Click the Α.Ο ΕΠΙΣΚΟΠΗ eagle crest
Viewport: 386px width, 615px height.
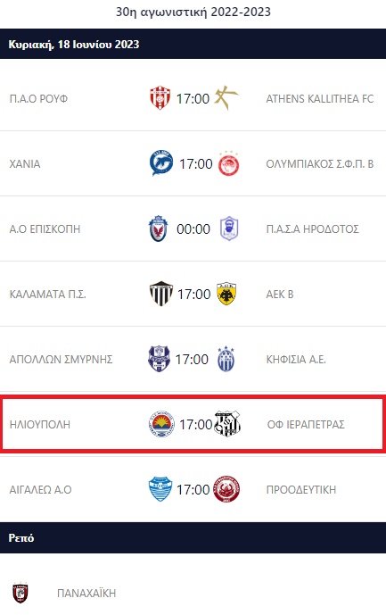[159, 229]
